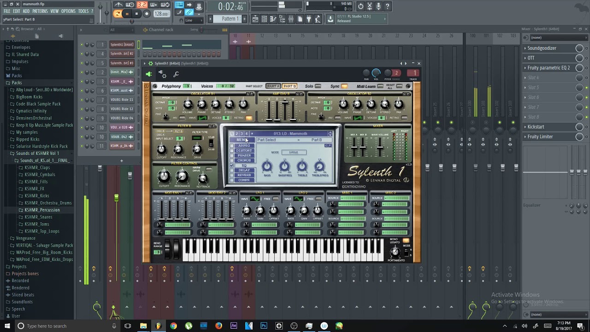Click the Sylenth1 green plug icon
Screen dimensions: 590x332
(148, 74)
